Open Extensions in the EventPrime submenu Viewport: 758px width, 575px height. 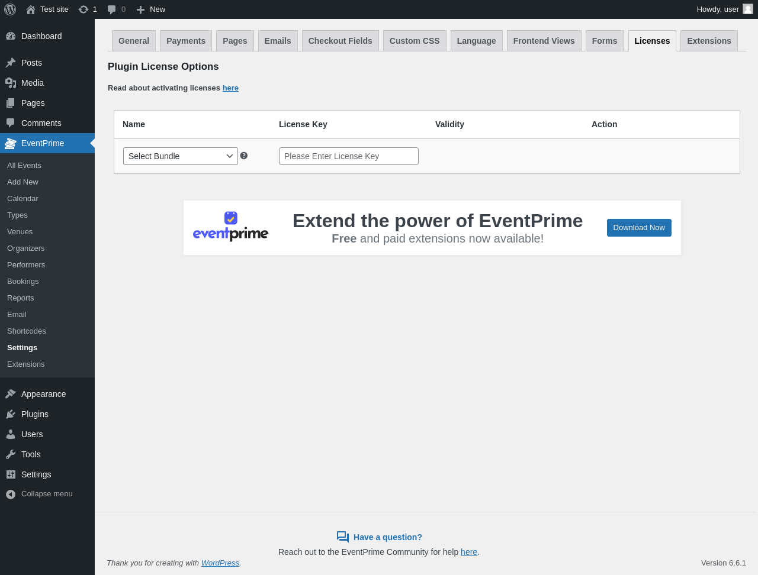tap(26, 364)
